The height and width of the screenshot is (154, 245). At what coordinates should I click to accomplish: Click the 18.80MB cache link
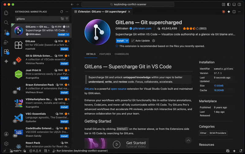[x=219, y=90]
